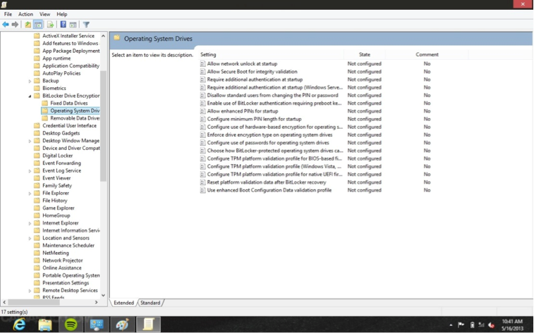Select 'Configure use of passwords for operating system drives'
534x333 pixels.
click(268, 143)
